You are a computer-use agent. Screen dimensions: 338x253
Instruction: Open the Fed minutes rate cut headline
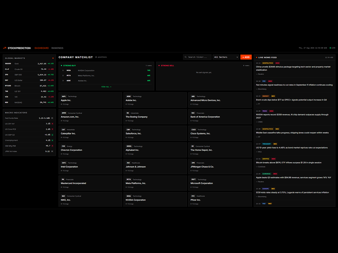point(294,85)
